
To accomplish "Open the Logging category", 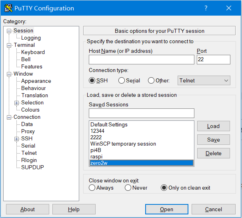I will click(31, 38).
